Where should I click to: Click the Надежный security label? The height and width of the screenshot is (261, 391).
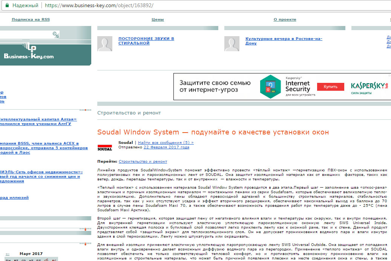click(25, 5)
